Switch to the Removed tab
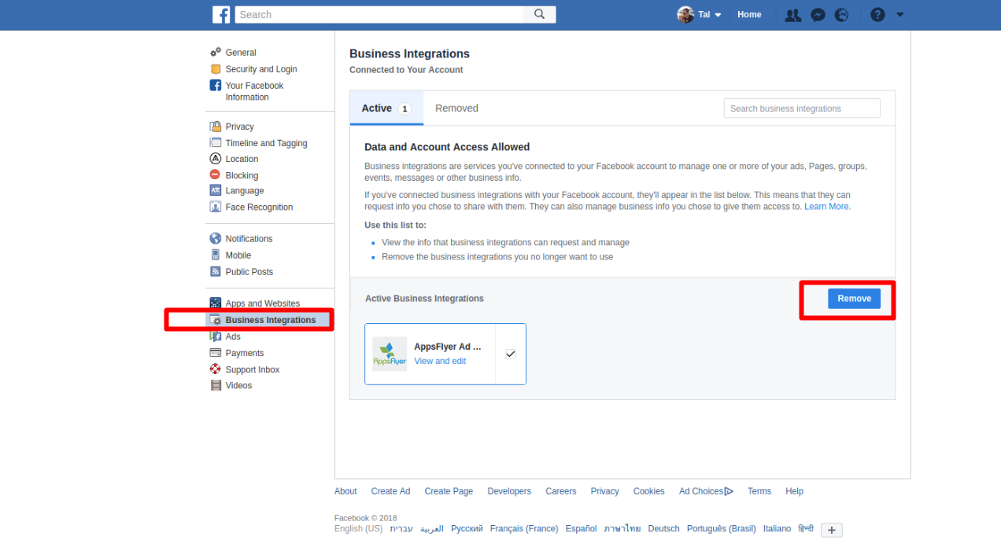This screenshot has width=1001, height=551. click(x=456, y=108)
